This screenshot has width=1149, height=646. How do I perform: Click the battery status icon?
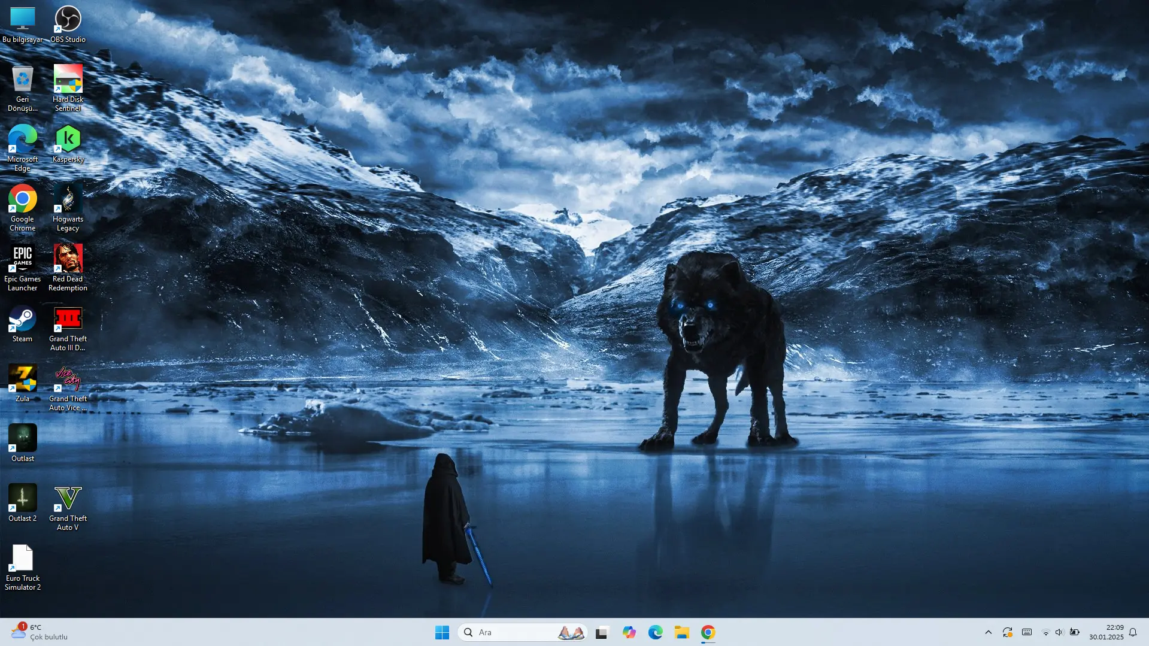1075,632
